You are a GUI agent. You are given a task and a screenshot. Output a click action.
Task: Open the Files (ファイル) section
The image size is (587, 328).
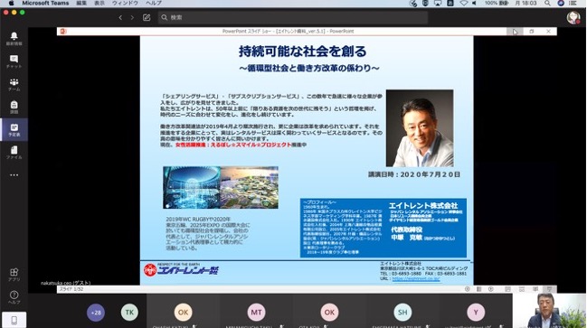[x=14, y=153]
